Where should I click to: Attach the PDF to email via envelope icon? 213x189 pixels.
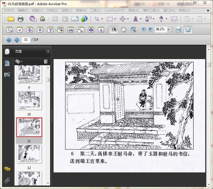pyautogui.click(x=75, y=19)
